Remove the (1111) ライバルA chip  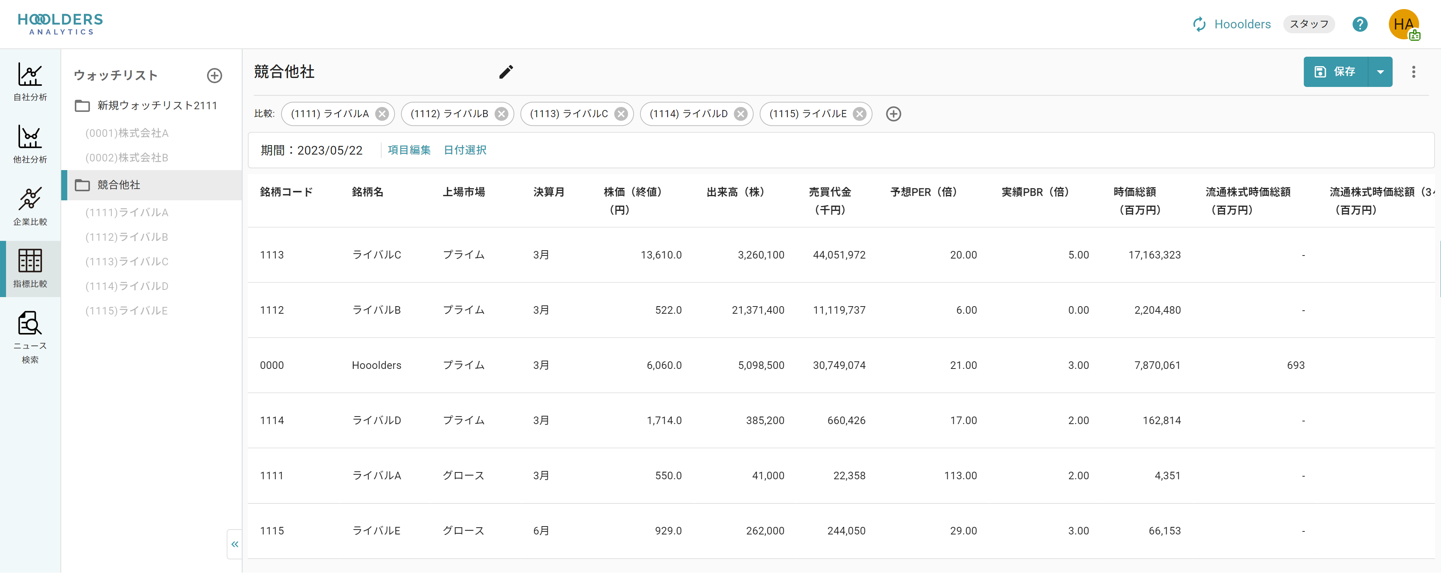[382, 114]
